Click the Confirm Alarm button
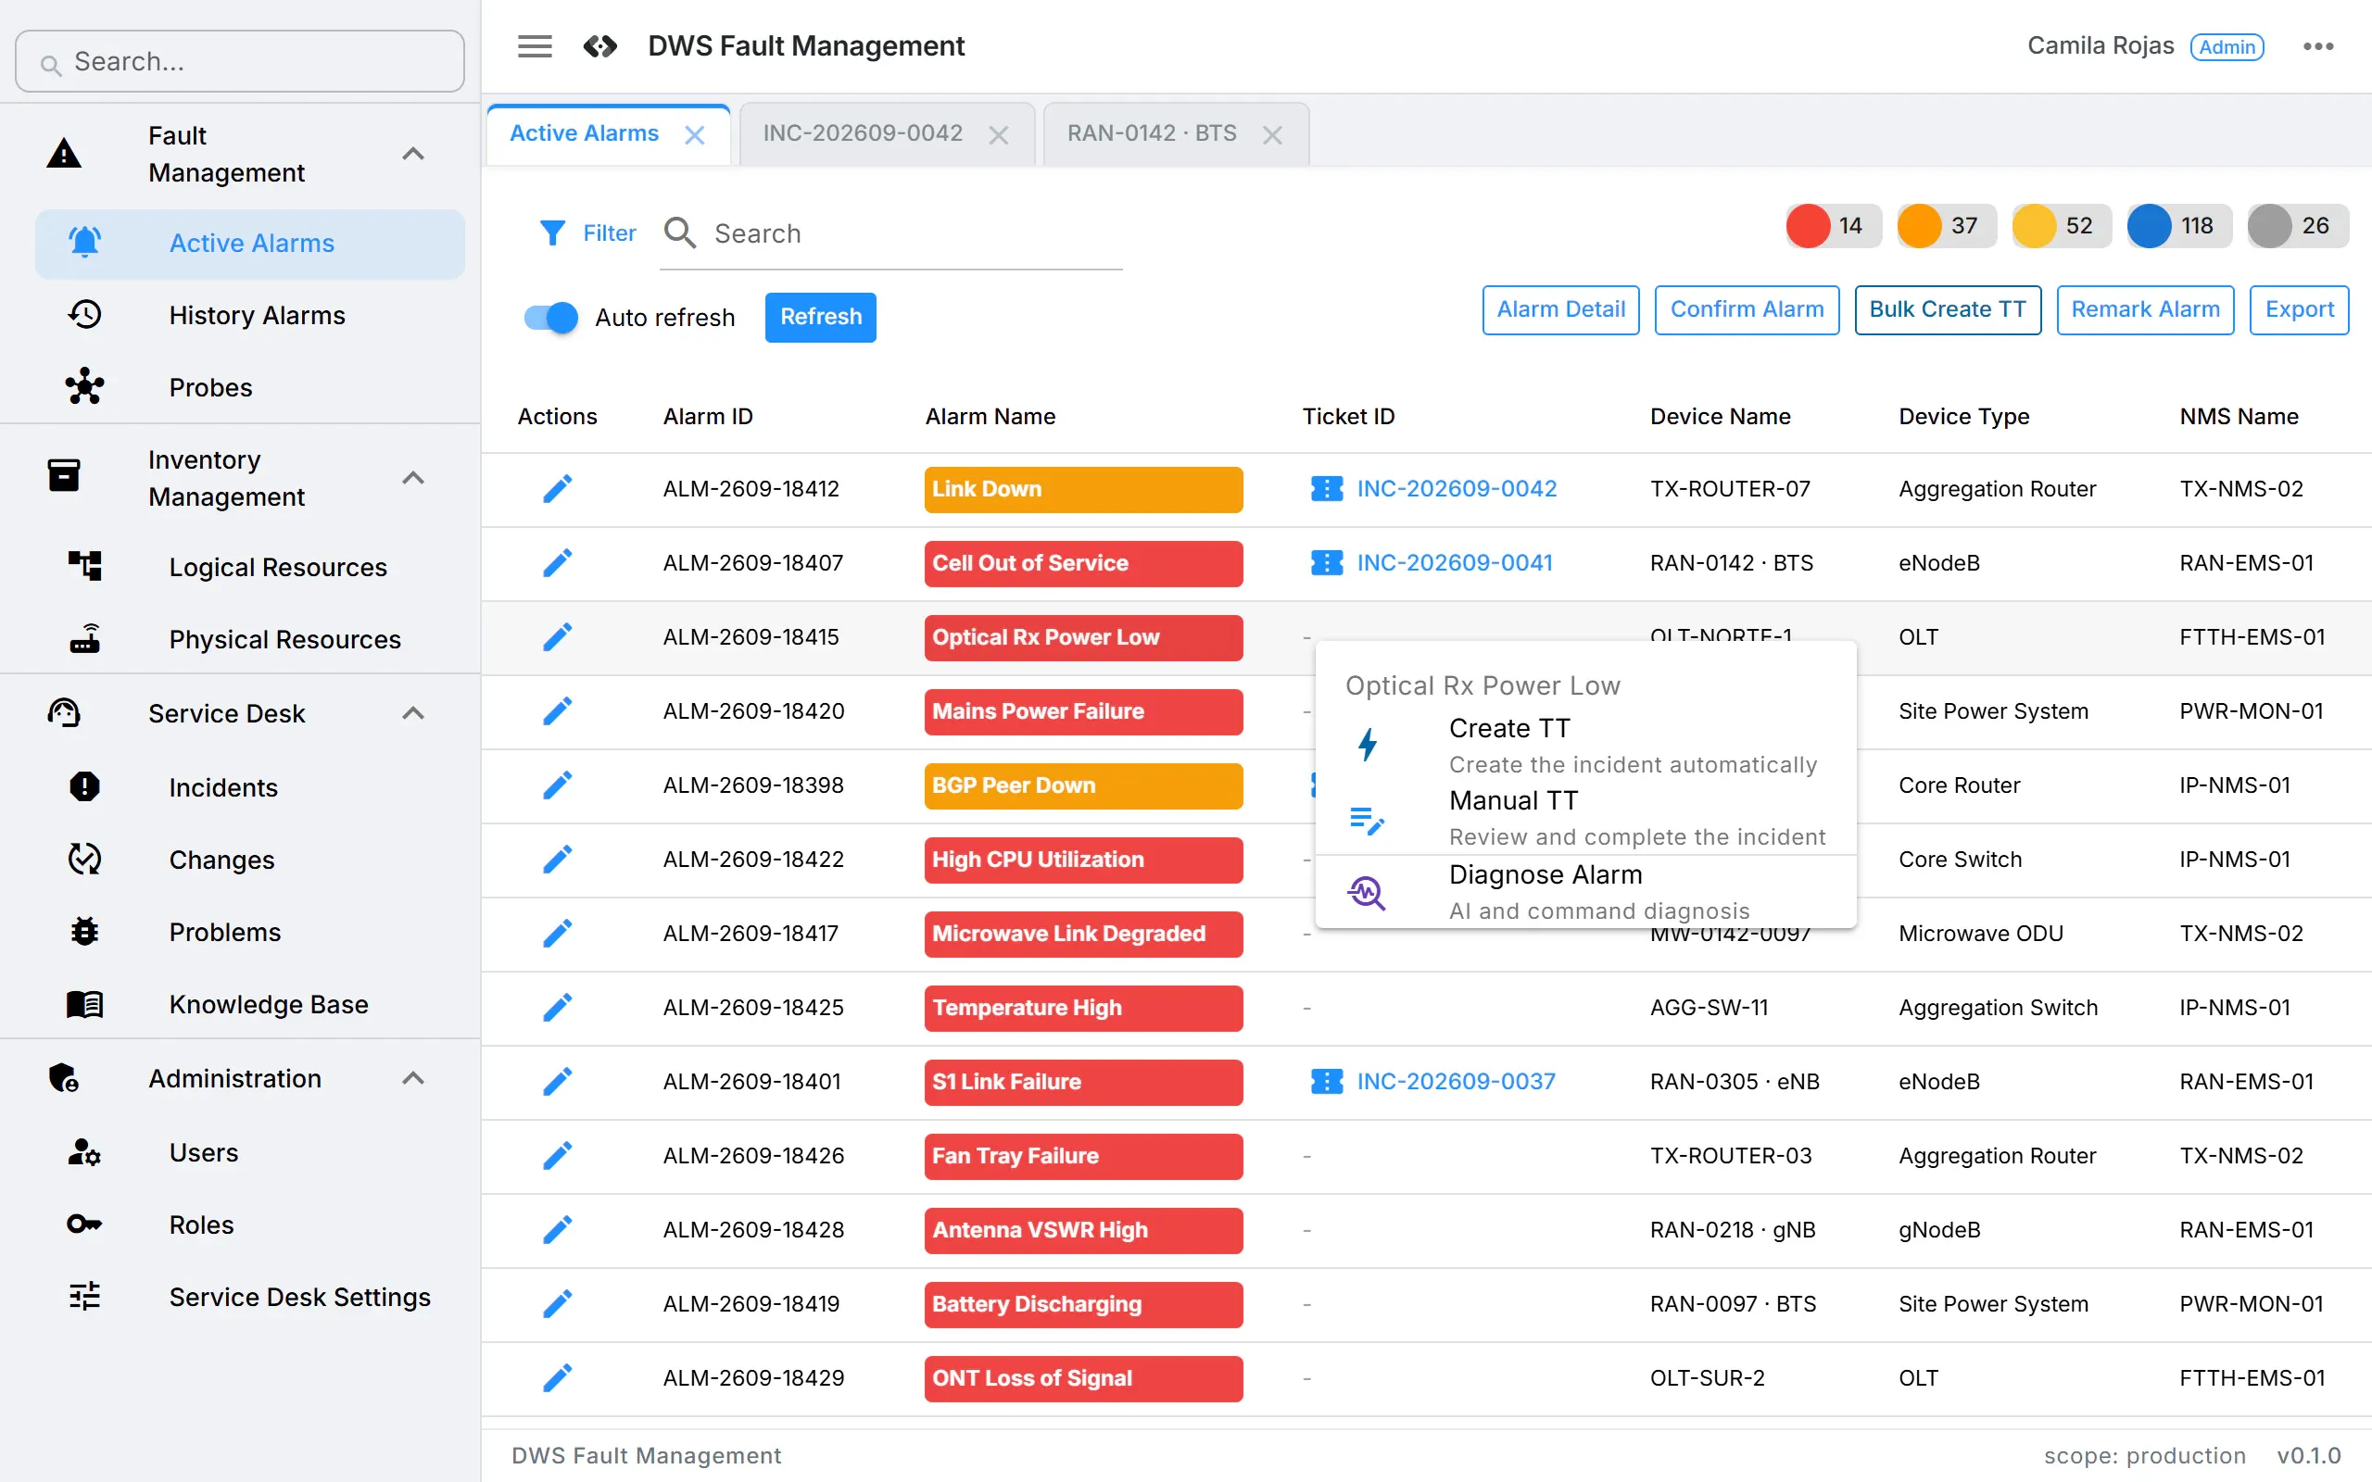The width and height of the screenshot is (2372, 1482). click(1747, 309)
